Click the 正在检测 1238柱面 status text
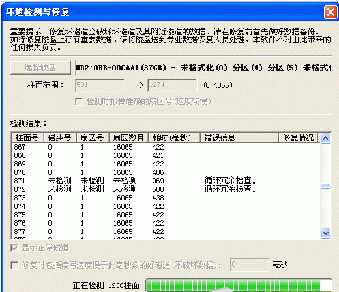 point(106,285)
